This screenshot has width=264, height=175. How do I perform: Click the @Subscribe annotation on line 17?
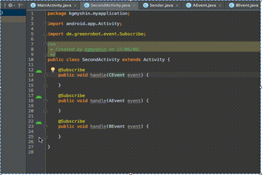(x=71, y=96)
